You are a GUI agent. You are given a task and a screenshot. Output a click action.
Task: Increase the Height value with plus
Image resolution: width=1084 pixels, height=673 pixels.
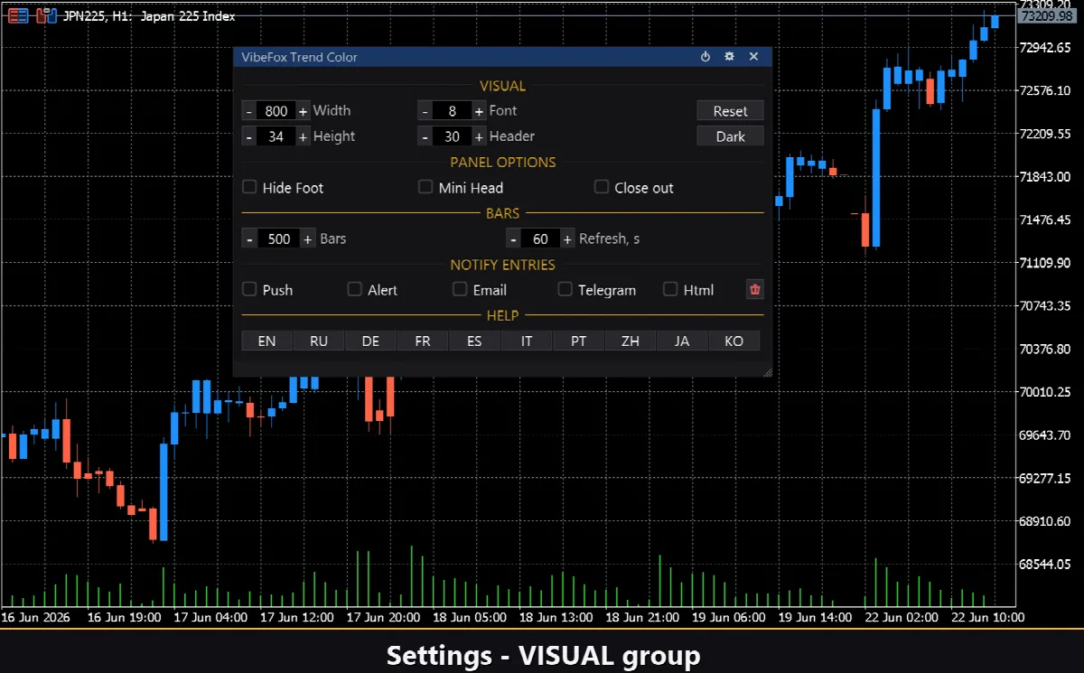[x=303, y=137]
